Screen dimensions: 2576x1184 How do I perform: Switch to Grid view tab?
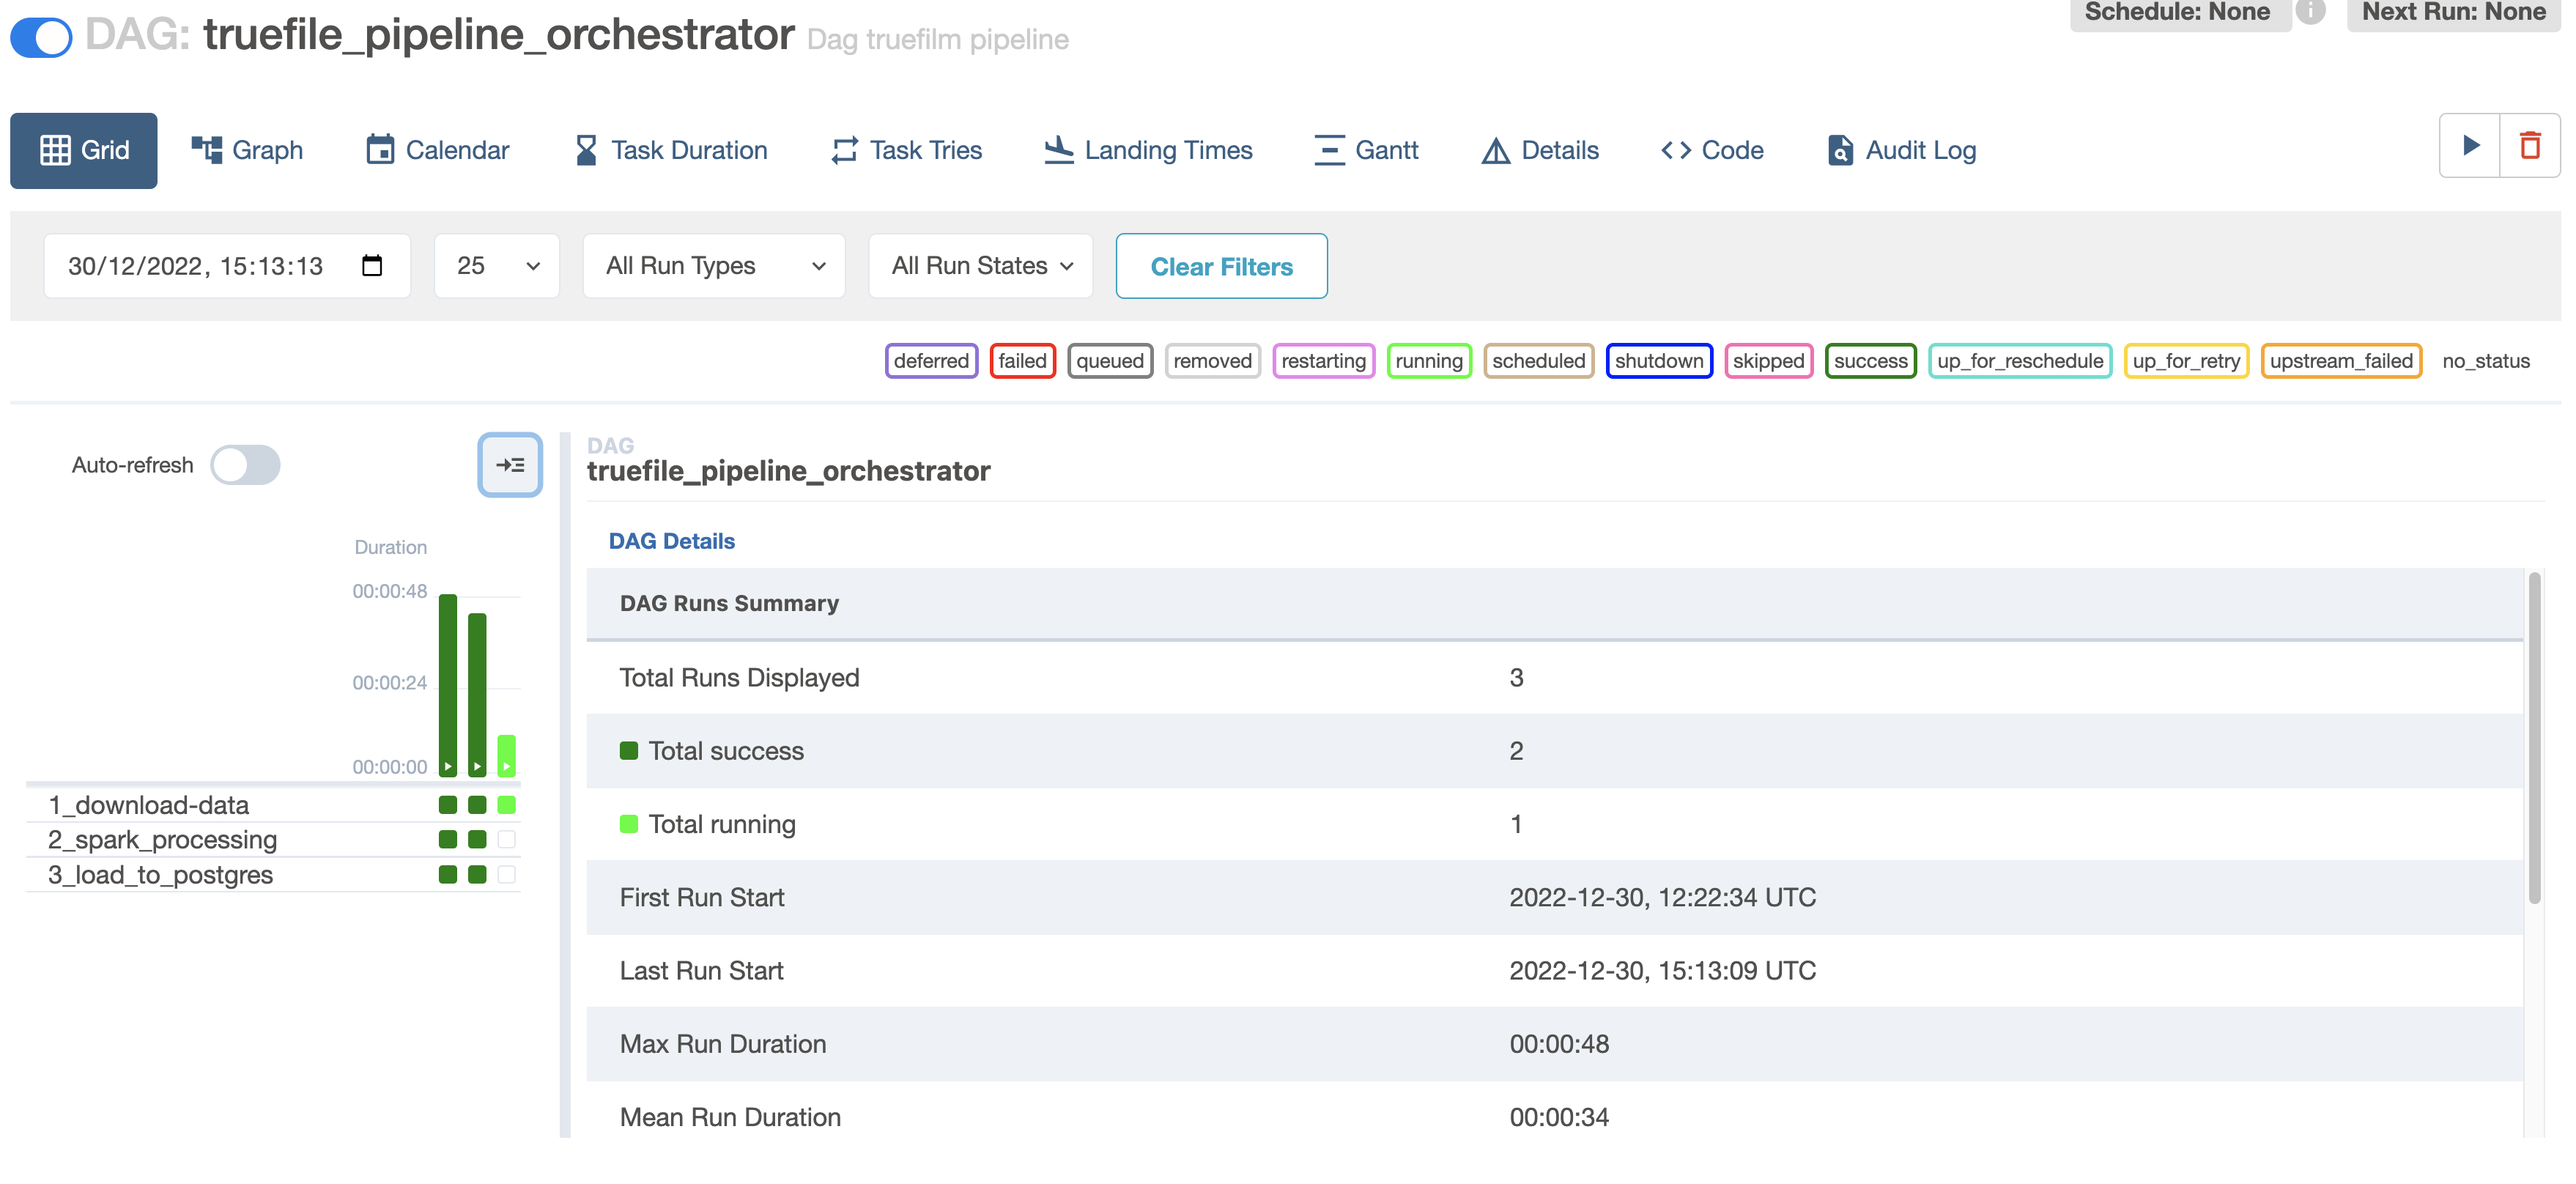pos(84,150)
